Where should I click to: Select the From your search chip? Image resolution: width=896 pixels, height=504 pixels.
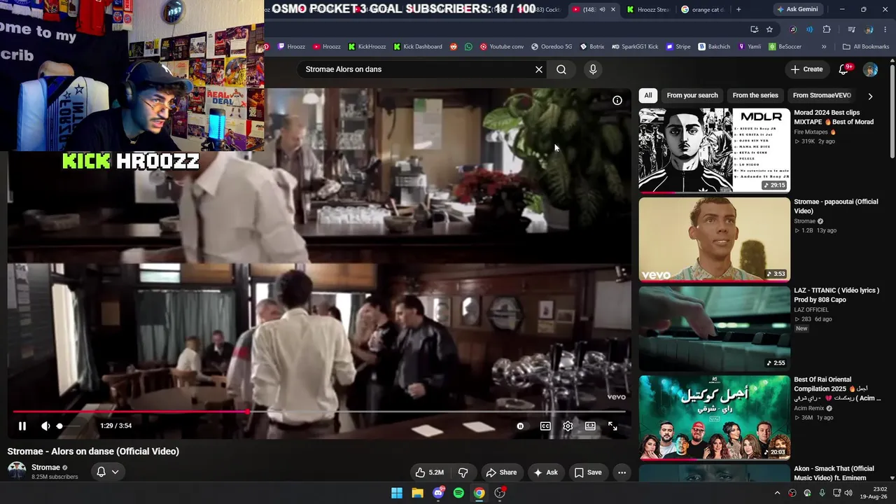pyautogui.click(x=692, y=95)
